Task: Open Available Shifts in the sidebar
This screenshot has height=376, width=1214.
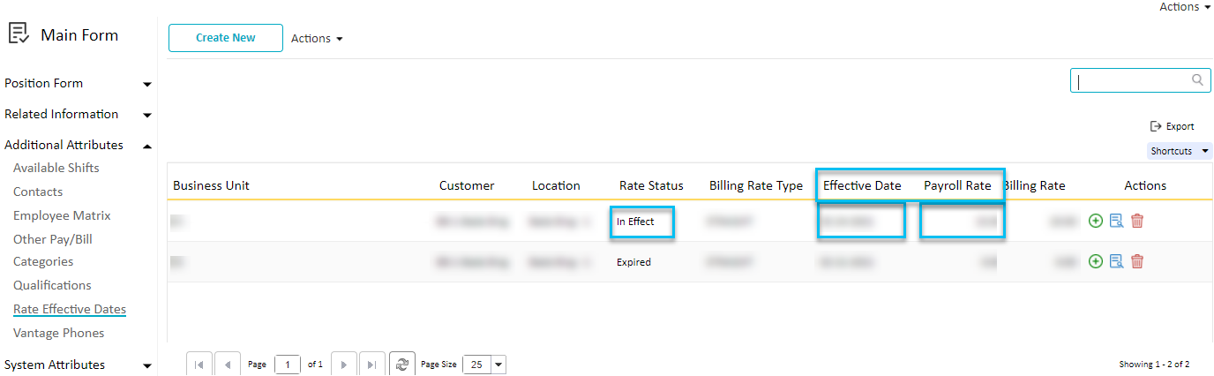Action: (56, 168)
